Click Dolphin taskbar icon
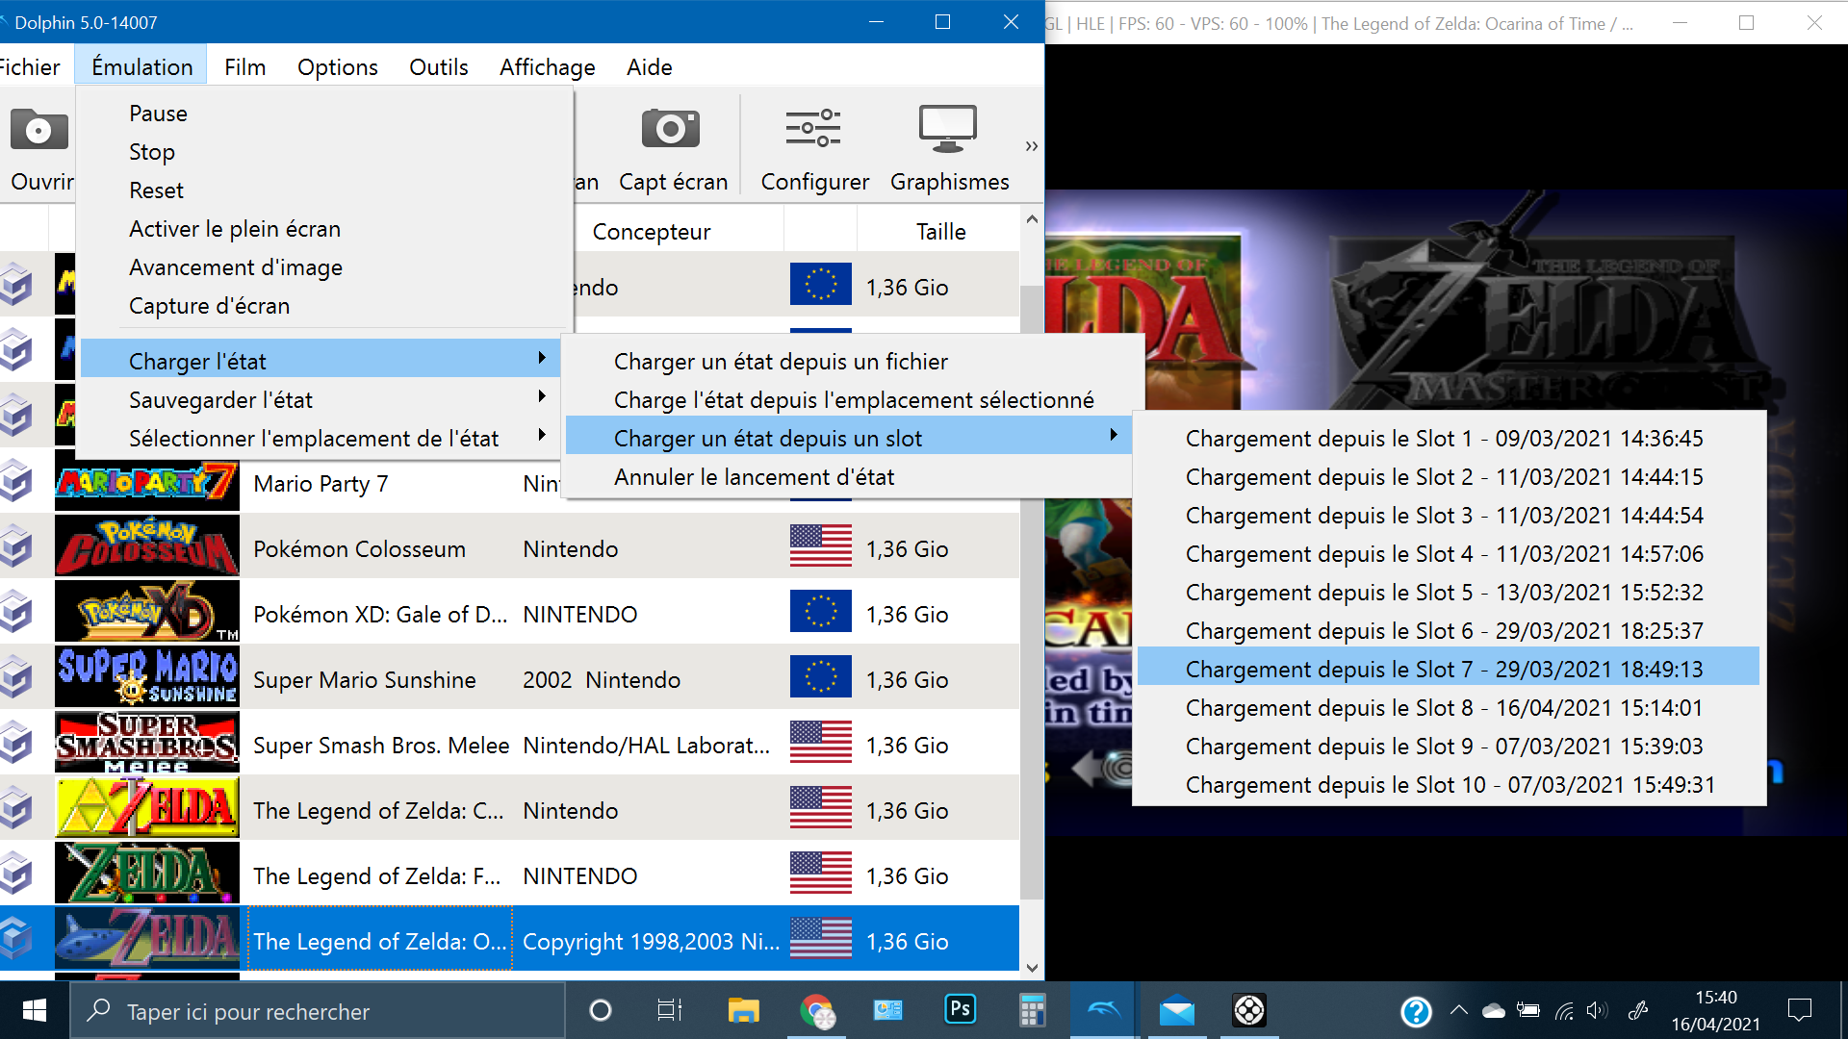The width and height of the screenshot is (1848, 1039). coord(1104,1010)
